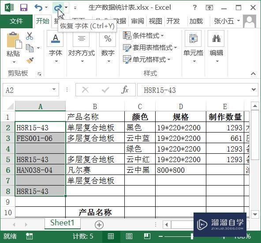Open the 单元格样式 menu
This screenshot has height=243, width=261.
(147, 59)
